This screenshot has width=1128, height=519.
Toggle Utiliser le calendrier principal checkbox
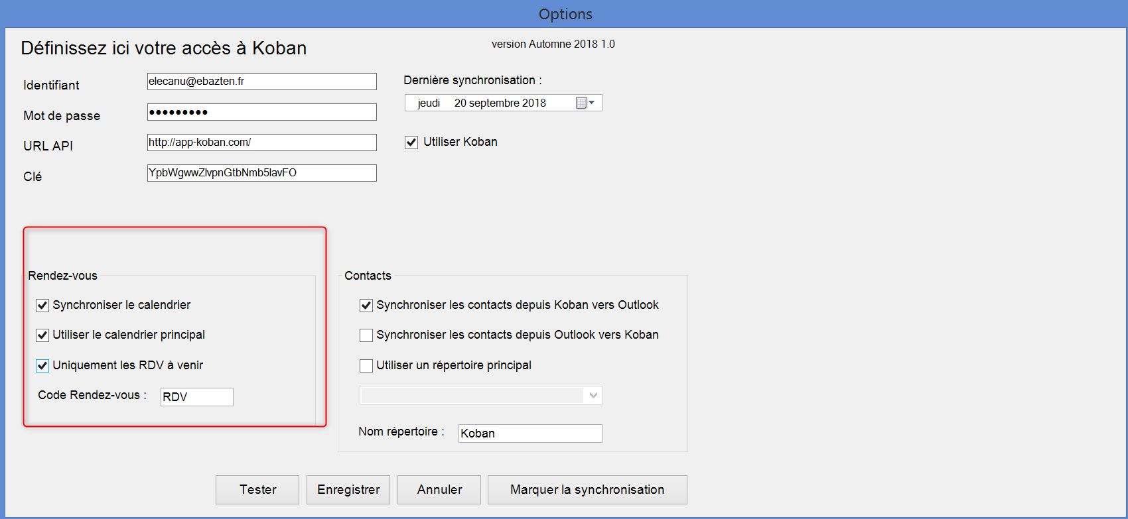42,335
